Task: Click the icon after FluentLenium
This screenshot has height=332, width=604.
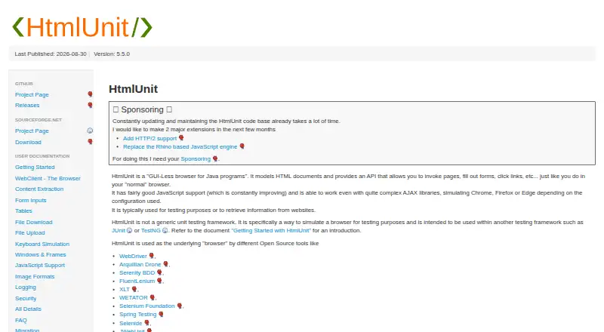Action: (x=159, y=281)
